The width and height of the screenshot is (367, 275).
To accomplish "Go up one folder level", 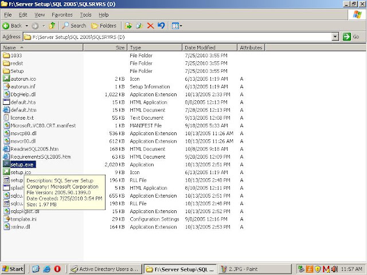I will tap(52, 25).
